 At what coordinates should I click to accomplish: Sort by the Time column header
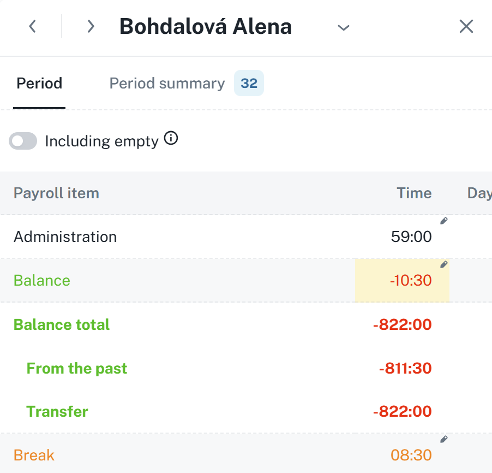414,193
